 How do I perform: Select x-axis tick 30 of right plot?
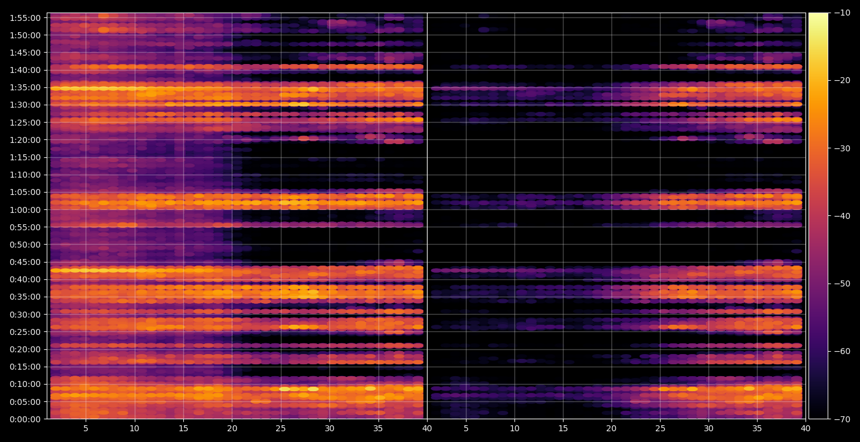point(708,428)
